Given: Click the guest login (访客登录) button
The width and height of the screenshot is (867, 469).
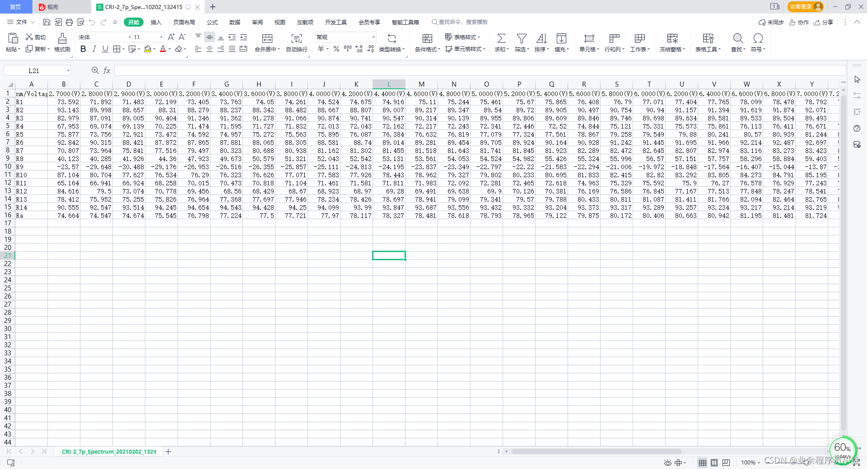Looking at the screenshot, I should tap(806, 7).
